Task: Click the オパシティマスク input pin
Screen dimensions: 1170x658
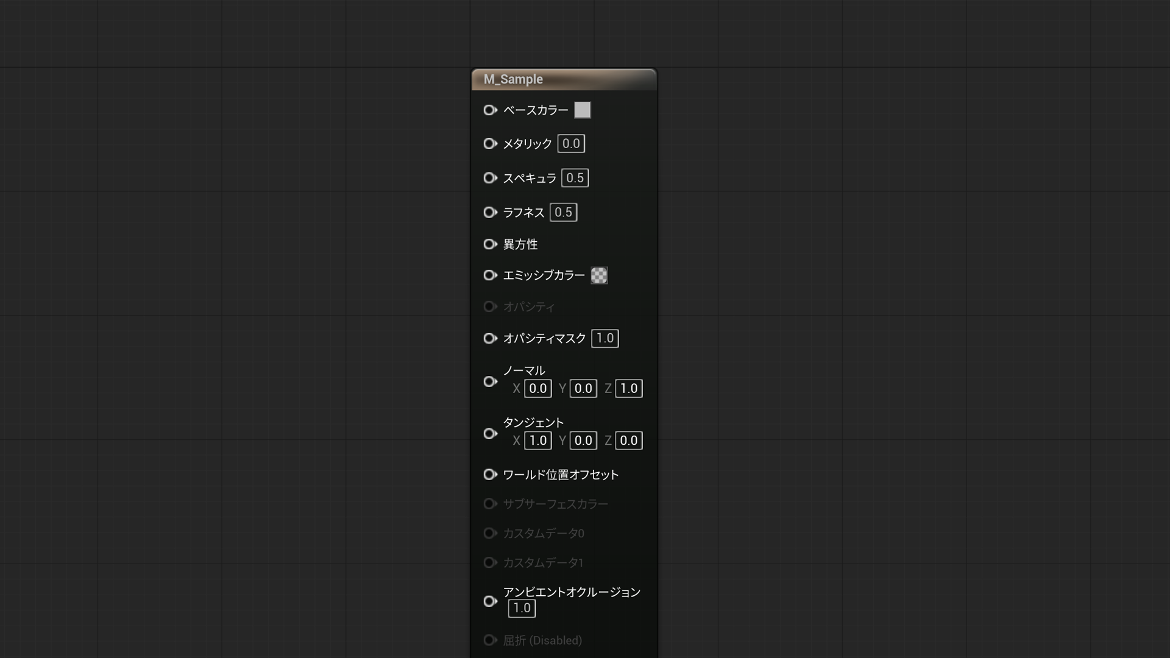Action: click(490, 338)
